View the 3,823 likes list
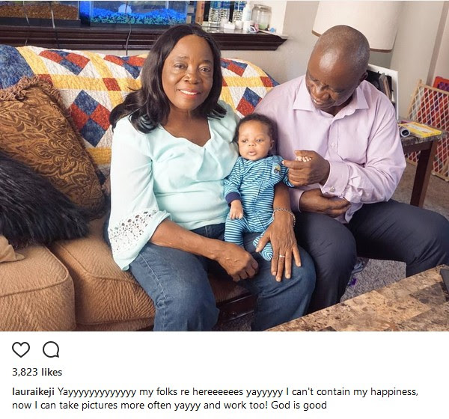The image size is (449, 419). (37, 372)
